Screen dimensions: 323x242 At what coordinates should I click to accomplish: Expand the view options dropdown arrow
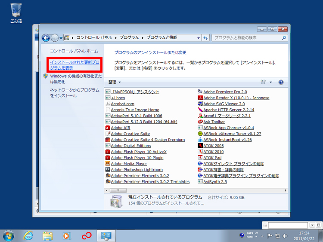[x=271, y=82]
